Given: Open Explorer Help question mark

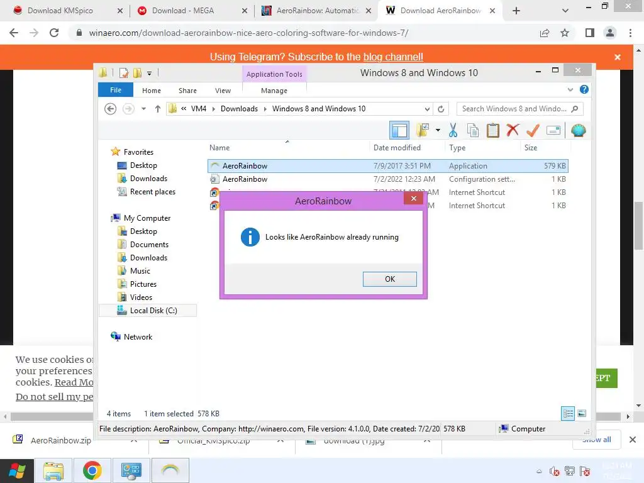Looking at the screenshot, I should 584,89.
